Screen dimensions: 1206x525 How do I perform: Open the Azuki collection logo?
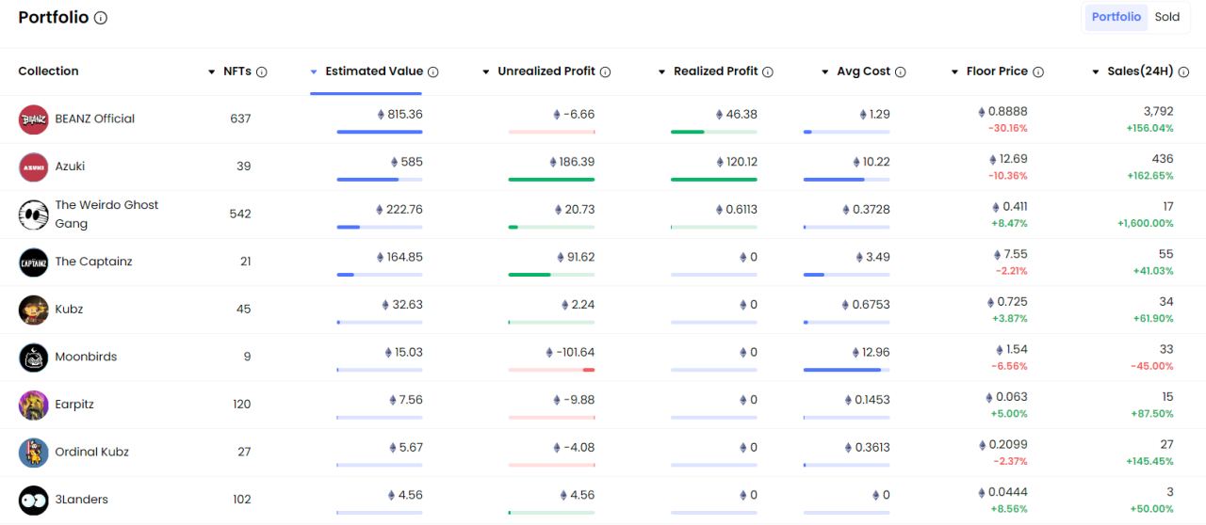click(x=33, y=167)
